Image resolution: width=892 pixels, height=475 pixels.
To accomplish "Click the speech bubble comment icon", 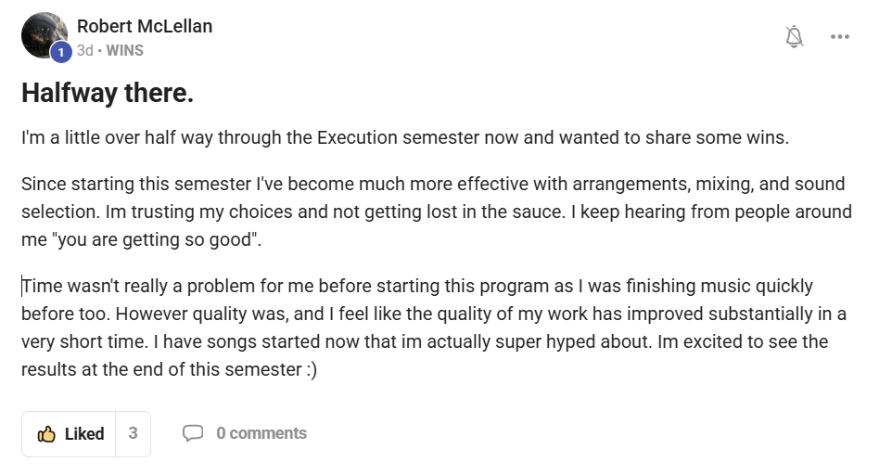I will (193, 433).
